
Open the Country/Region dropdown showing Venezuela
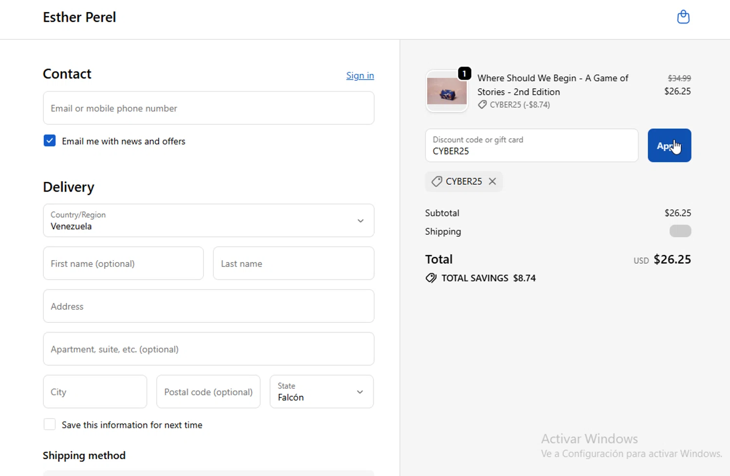[x=208, y=221]
